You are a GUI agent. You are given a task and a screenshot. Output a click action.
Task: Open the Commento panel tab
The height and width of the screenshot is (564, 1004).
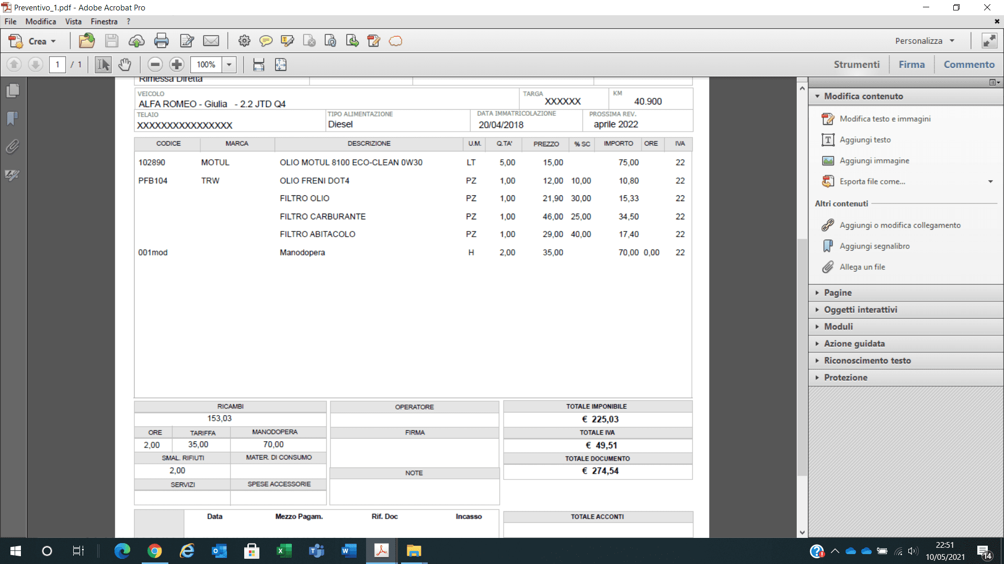click(969, 64)
